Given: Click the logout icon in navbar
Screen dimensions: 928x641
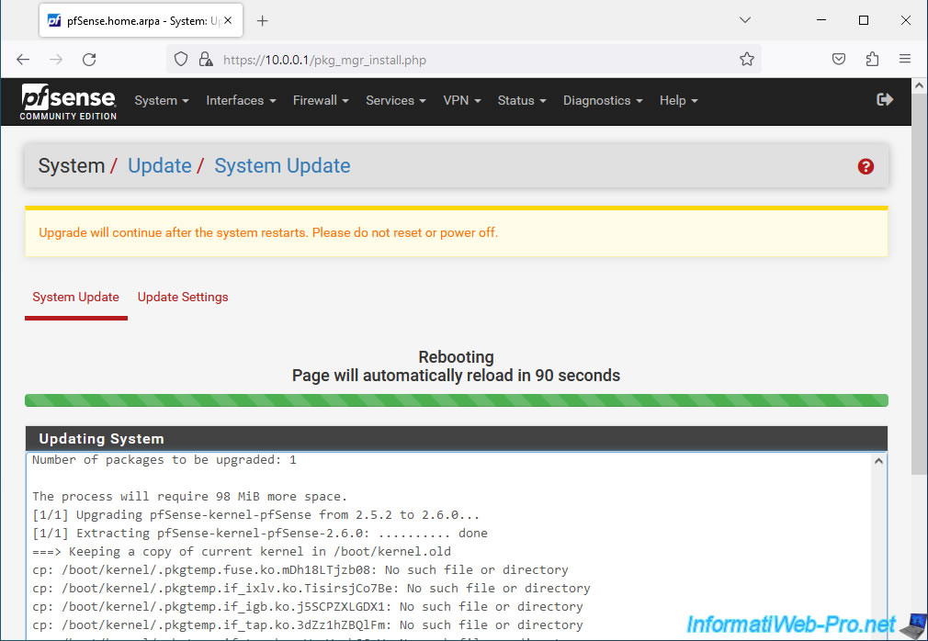Looking at the screenshot, I should 884,99.
